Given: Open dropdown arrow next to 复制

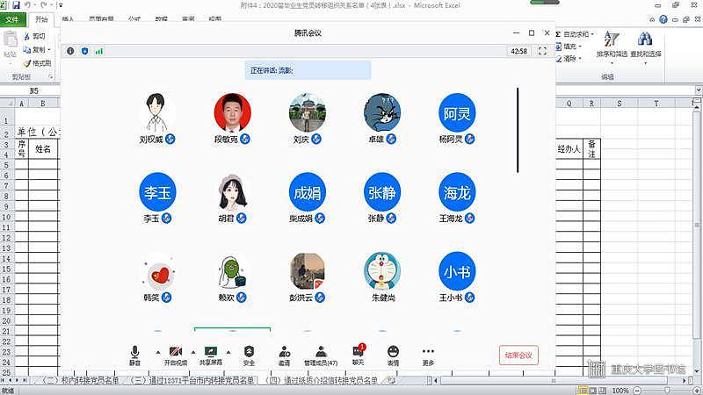Looking at the screenshot, I should click(x=49, y=50).
